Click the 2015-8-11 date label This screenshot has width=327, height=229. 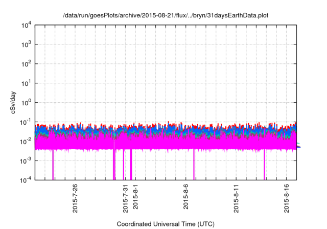236,198
